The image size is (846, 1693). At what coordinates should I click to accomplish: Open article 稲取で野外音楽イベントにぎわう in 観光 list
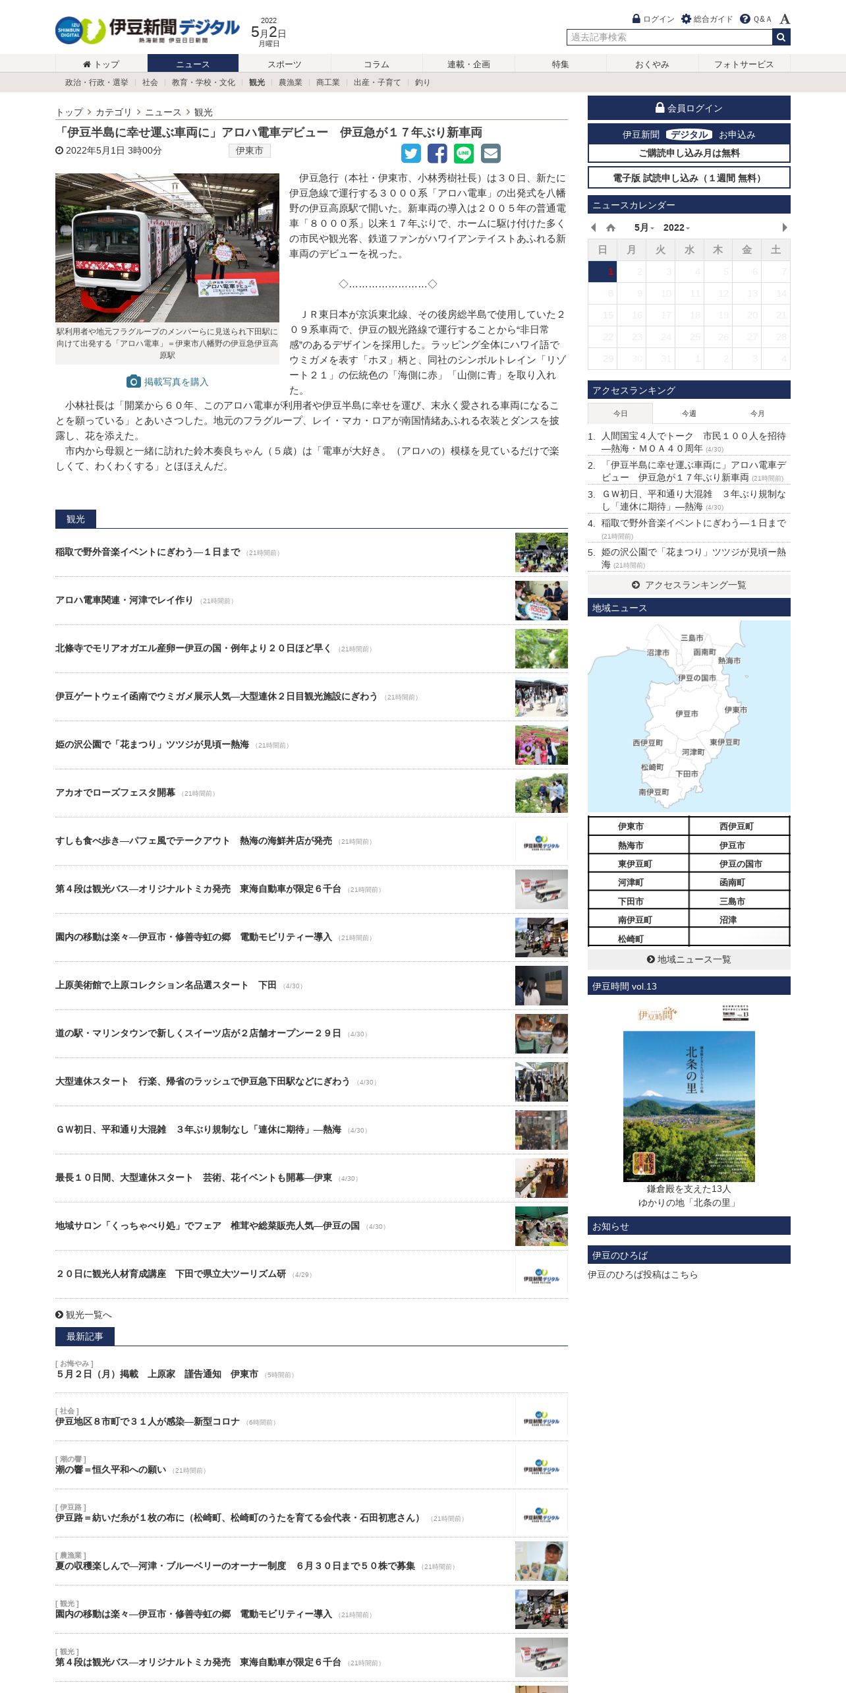coord(148,552)
